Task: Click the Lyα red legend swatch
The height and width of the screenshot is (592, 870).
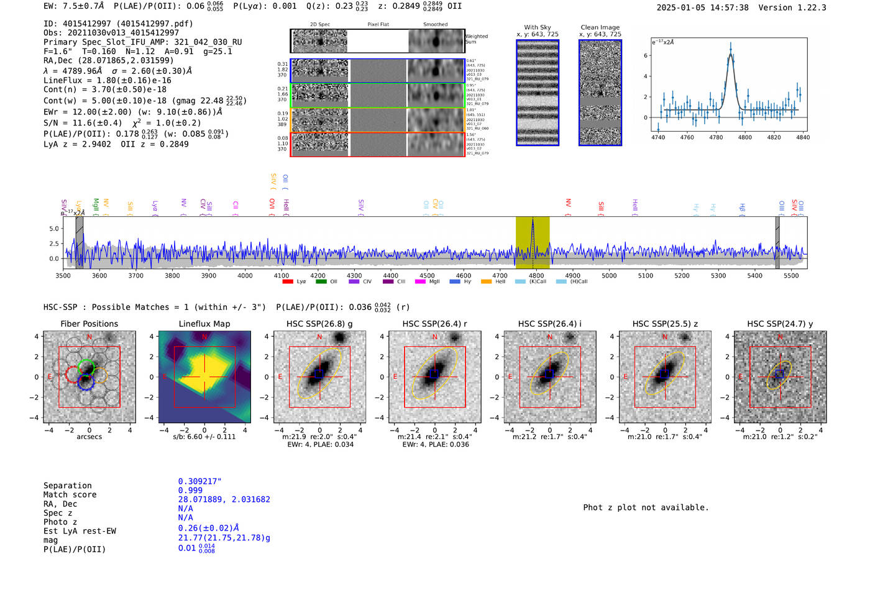Action: point(288,281)
